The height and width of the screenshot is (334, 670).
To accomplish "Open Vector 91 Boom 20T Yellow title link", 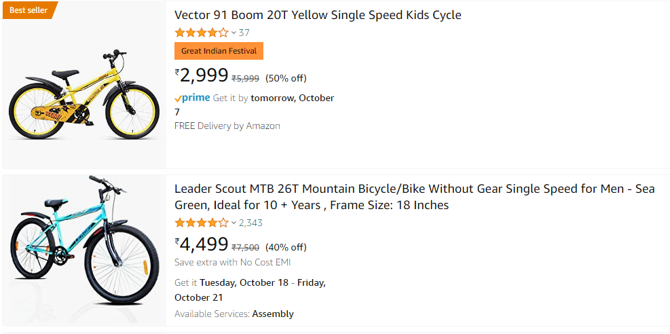I will coord(318,15).
